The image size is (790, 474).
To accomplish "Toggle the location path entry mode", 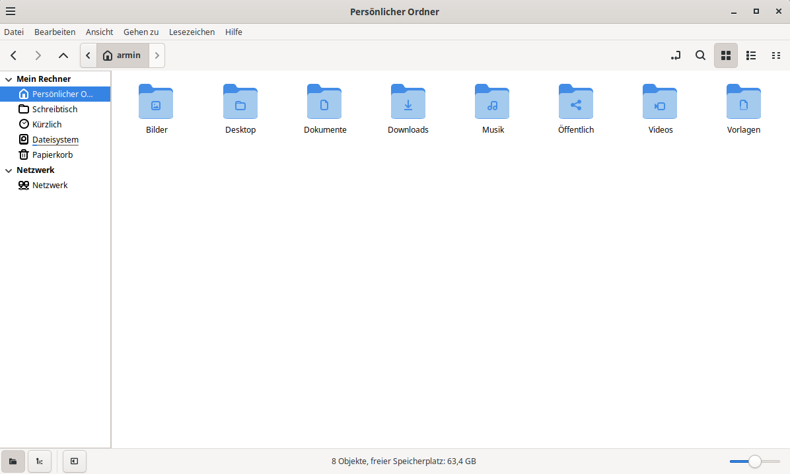I will point(675,55).
